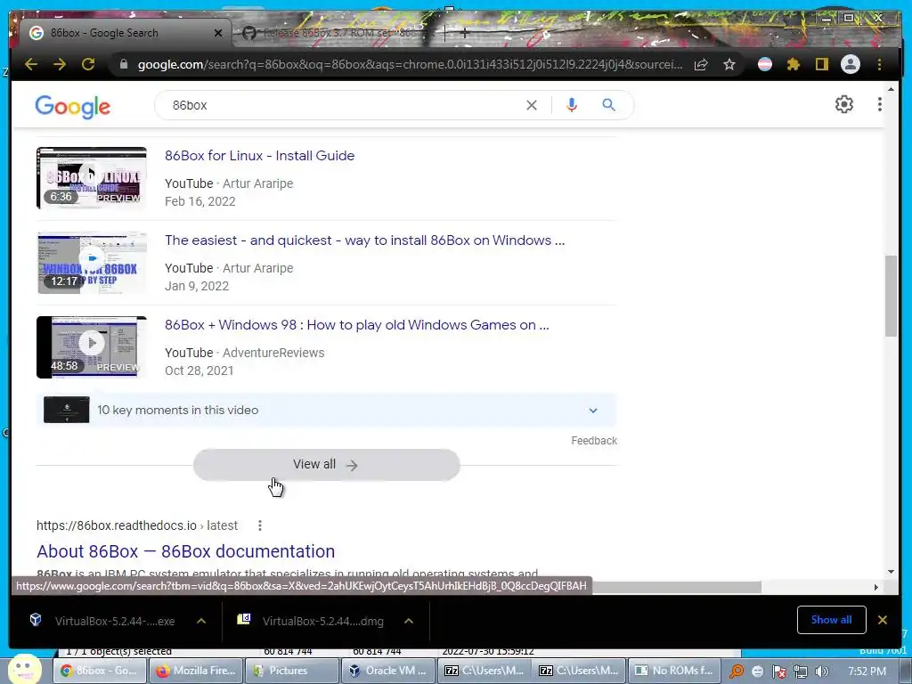This screenshot has width=912, height=684.
Task: Open 86Box for Linux - Install Guide video
Action: pyautogui.click(x=259, y=156)
